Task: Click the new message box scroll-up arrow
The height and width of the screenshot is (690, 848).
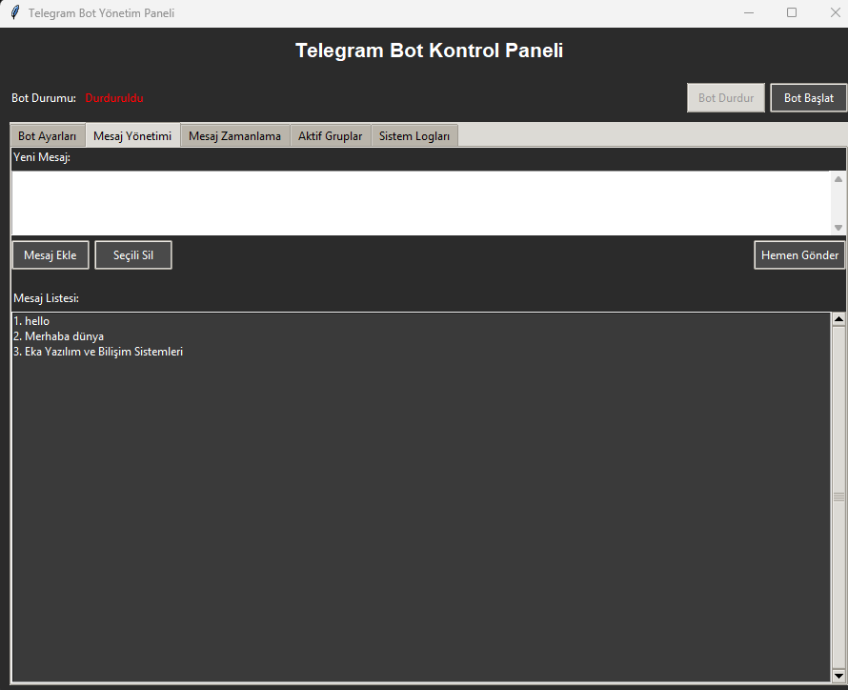Action: 838,179
